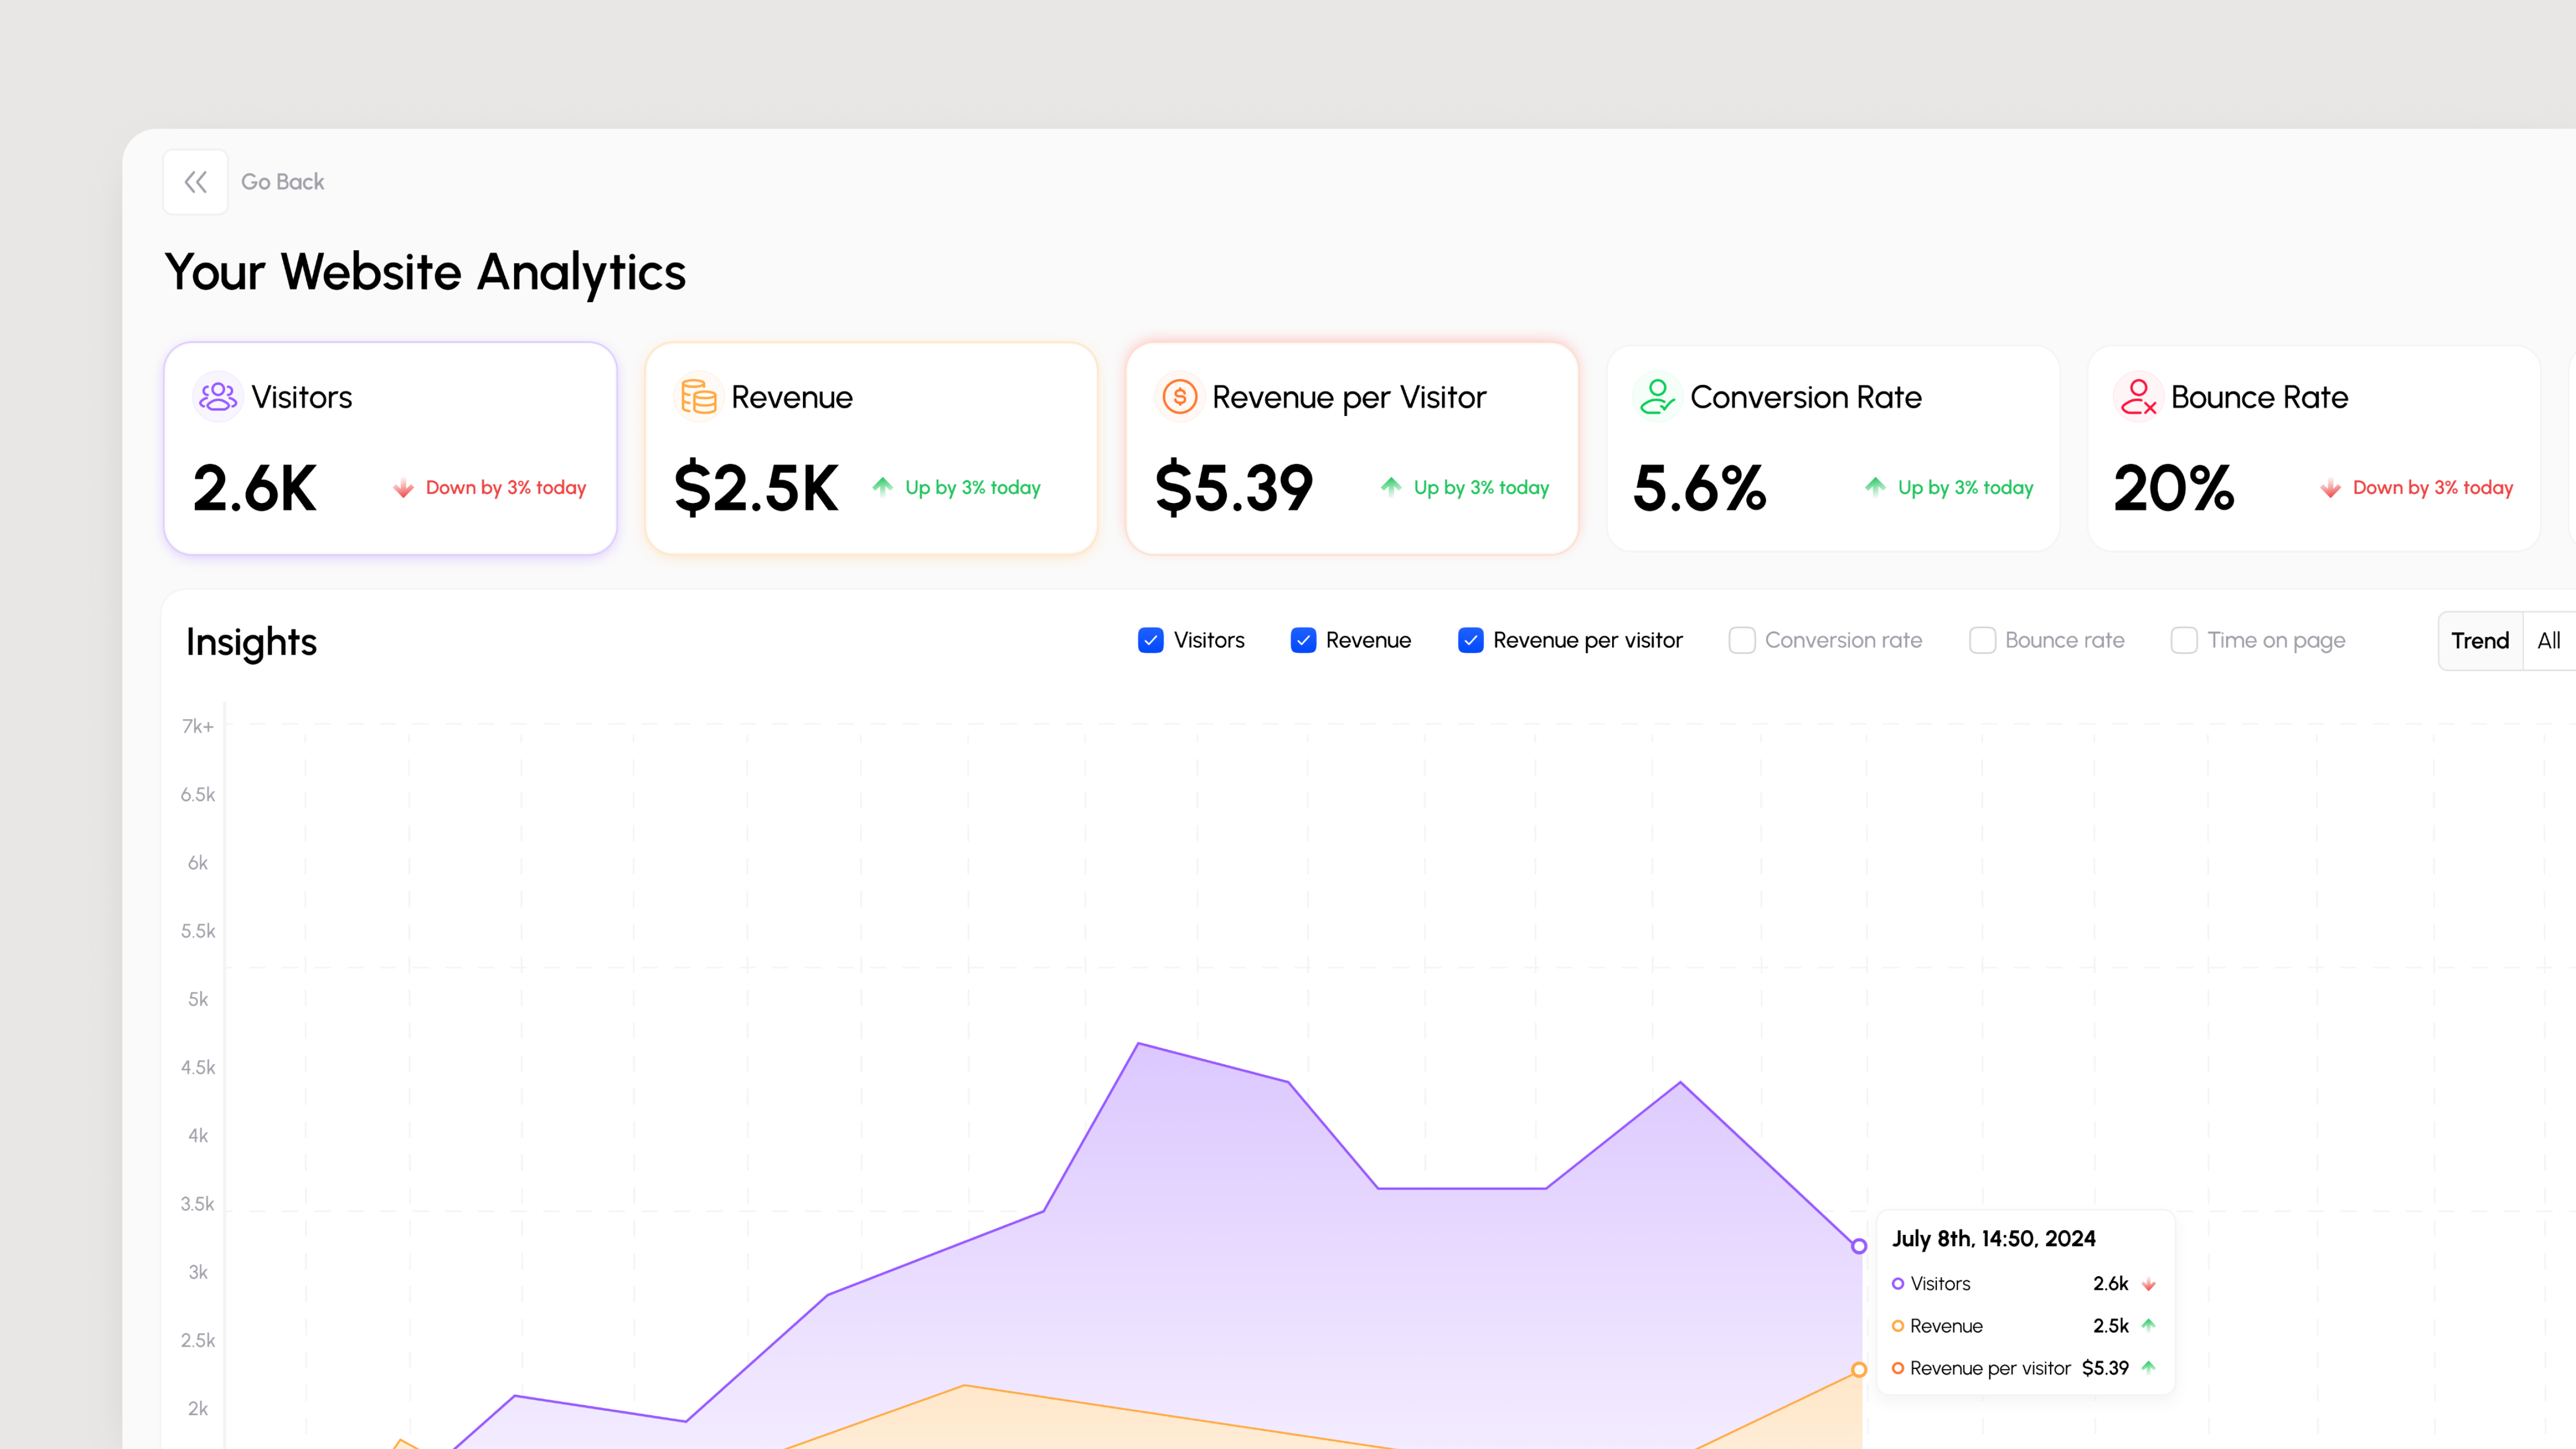2576x1449 pixels.
Task: Uncheck the Visitors checkbox
Action: point(1151,640)
